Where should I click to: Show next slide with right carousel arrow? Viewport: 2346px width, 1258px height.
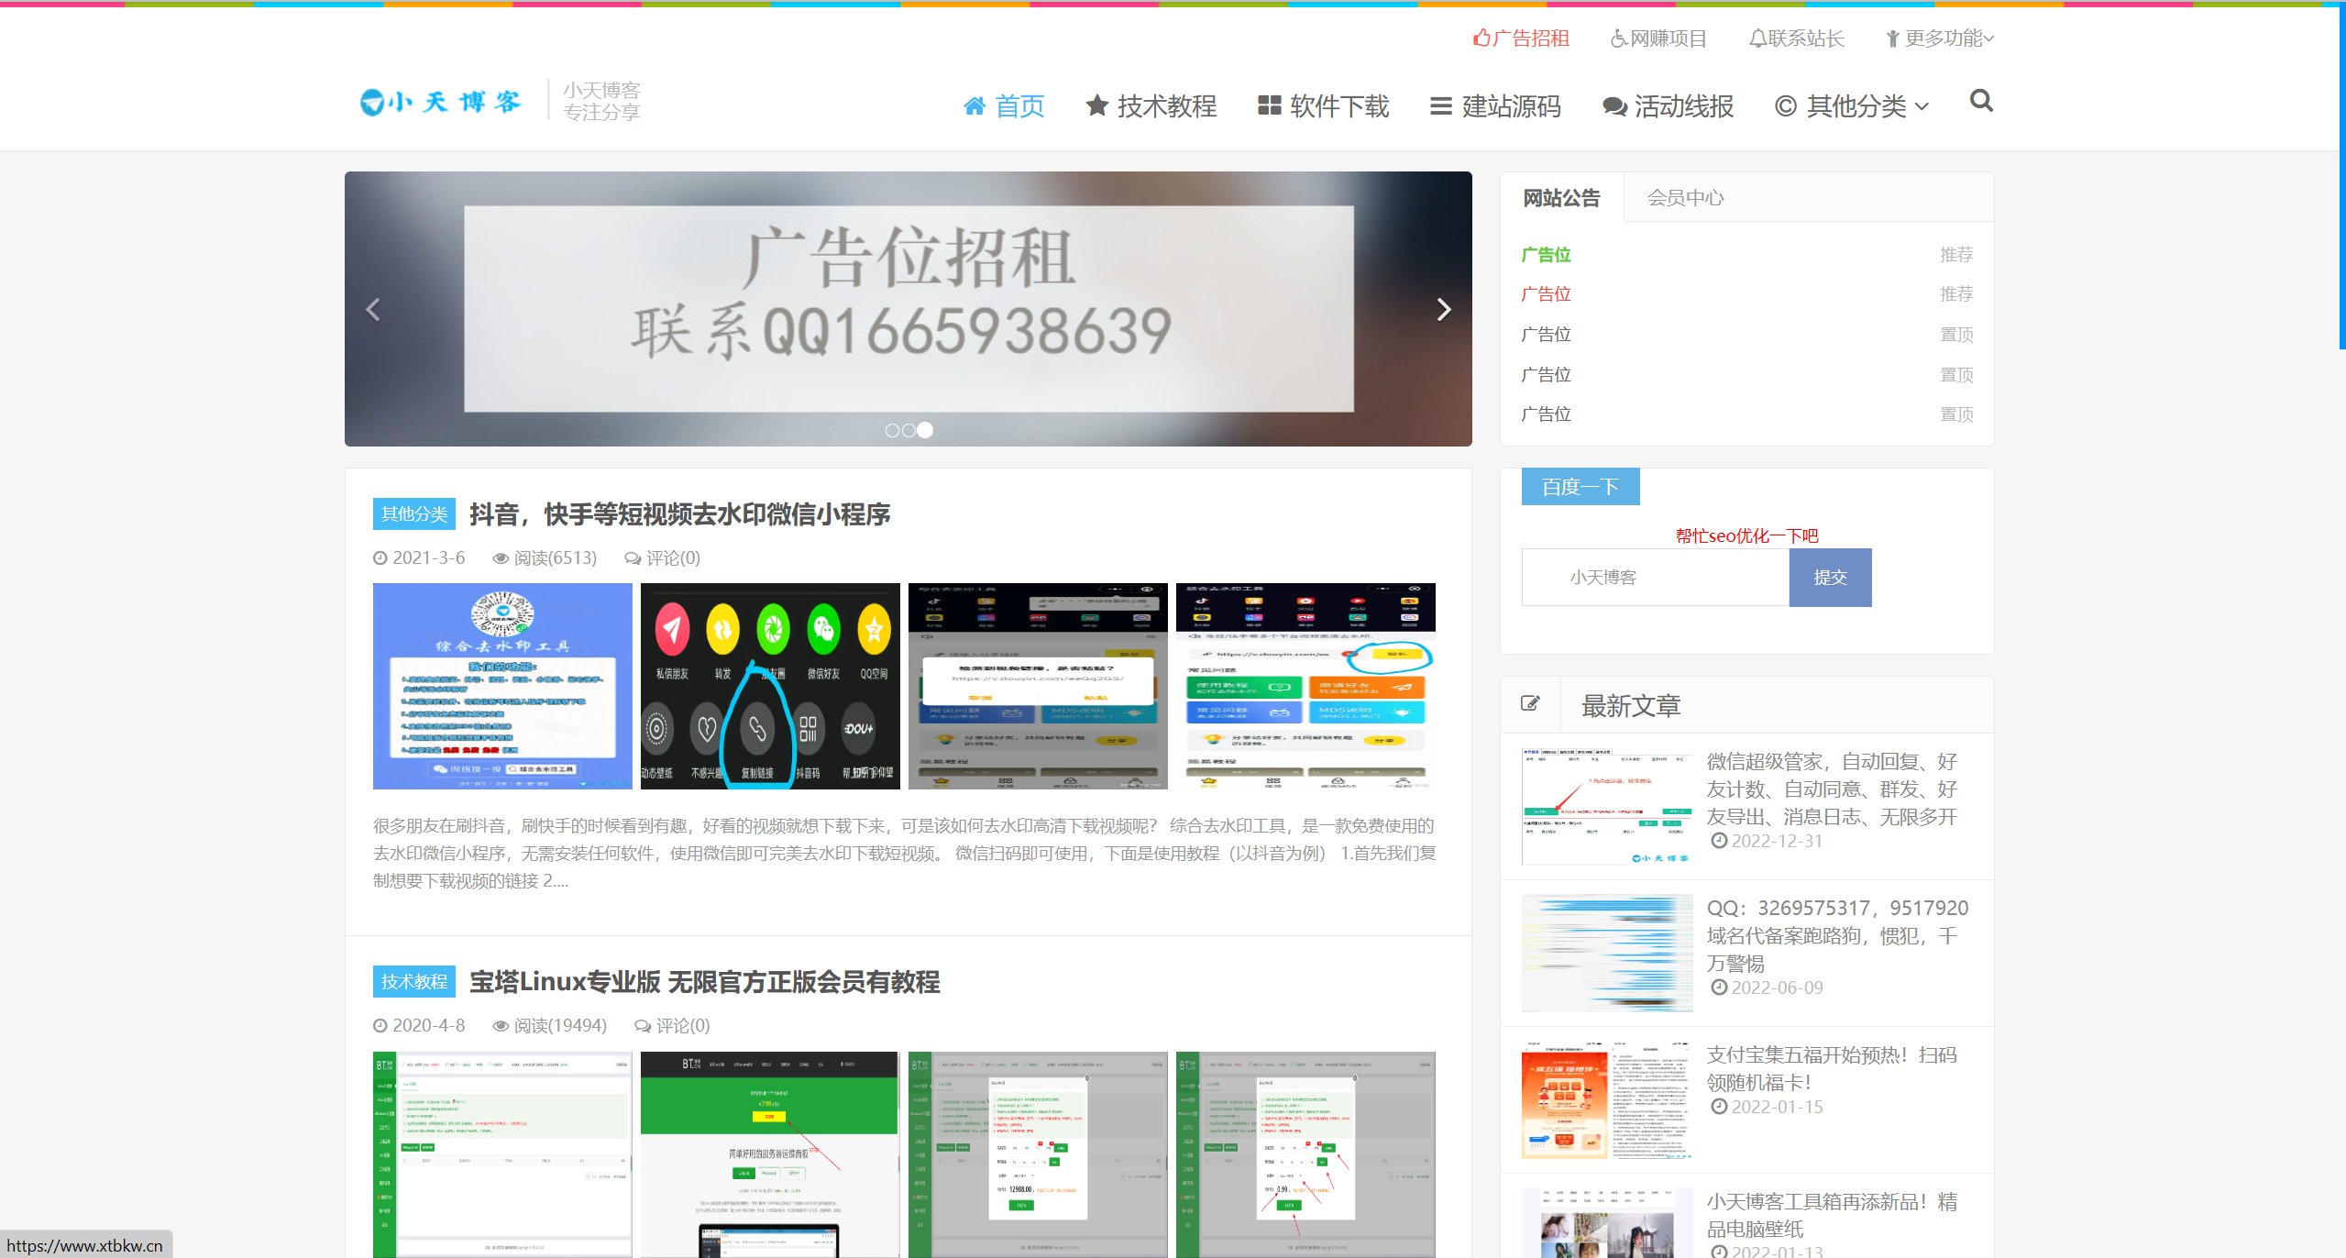tap(1444, 309)
